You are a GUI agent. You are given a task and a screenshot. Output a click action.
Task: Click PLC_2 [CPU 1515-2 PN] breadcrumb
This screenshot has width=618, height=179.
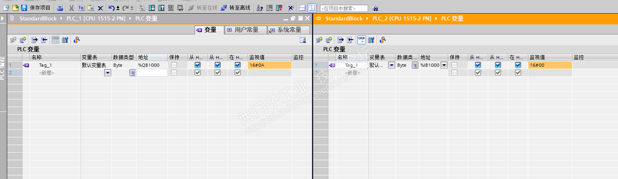pos(402,18)
